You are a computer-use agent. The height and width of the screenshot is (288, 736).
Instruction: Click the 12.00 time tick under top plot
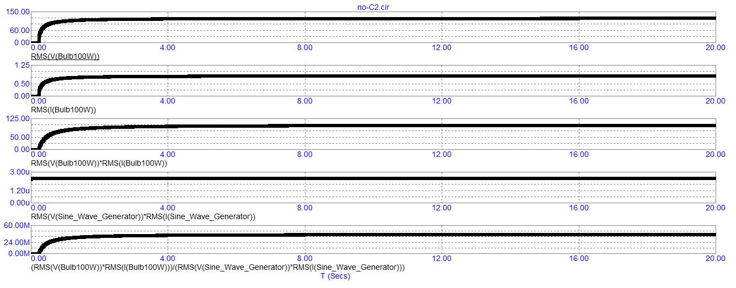click(x=441, y=47)
